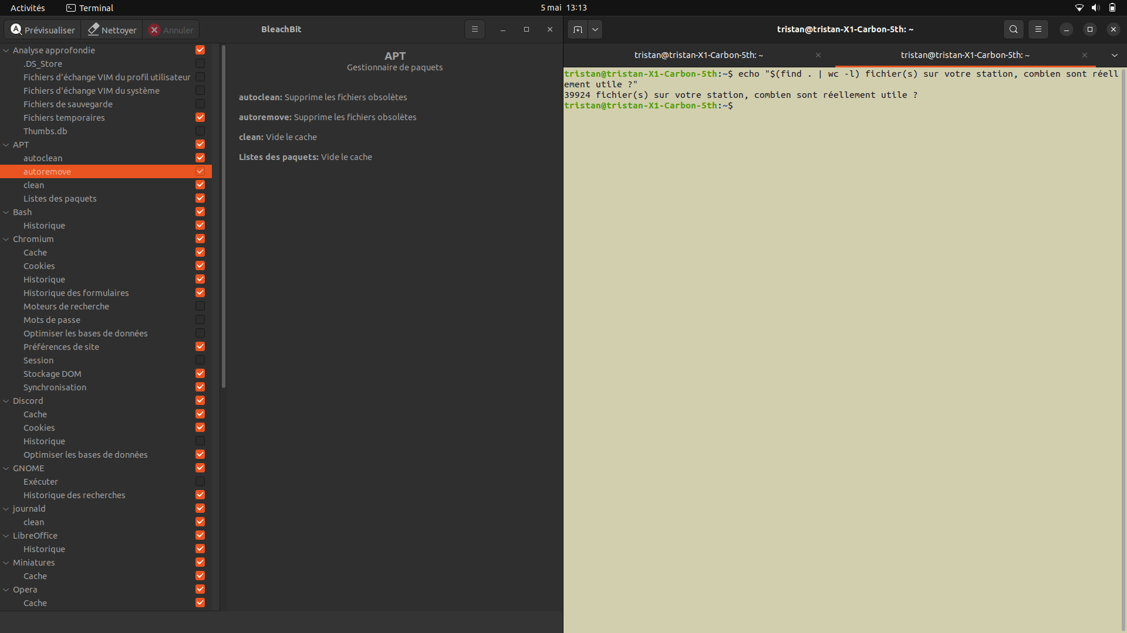
Task: Click the scrollbar in the BleachBit cleaner list
Action: (x=223, y=217)
